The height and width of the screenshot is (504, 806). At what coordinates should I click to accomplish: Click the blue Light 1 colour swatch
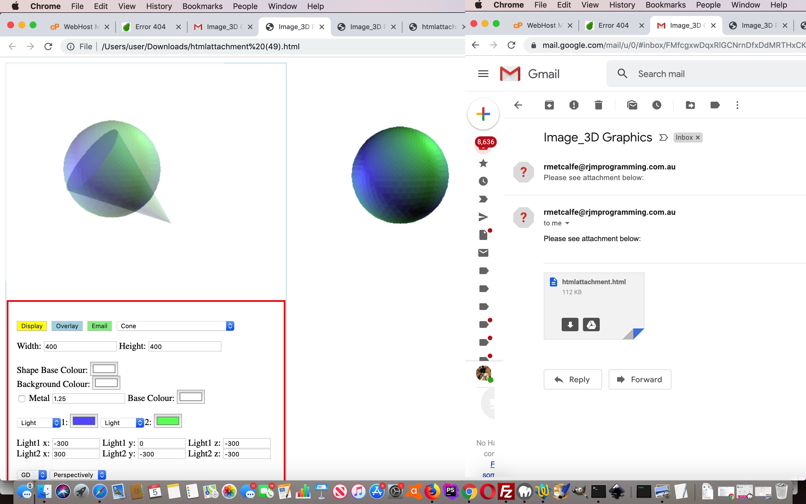pyautogui.click(x=84, y=421)
